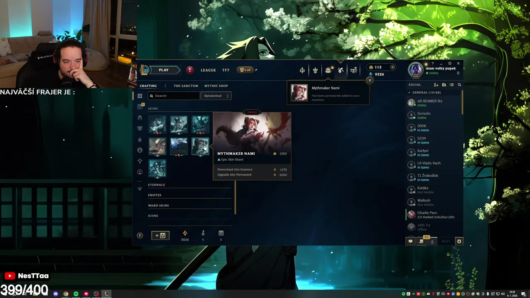The width and height of the screenshot is (530, 298).
Task: Click the PLAY button
Action: pos(164,70)
